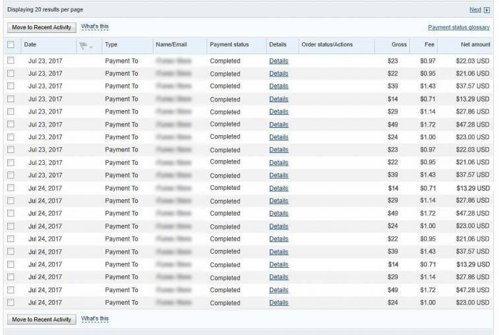499x335 pixels.
Task: Tick the select-all checkbox in the header
Action: coord(11,44)
